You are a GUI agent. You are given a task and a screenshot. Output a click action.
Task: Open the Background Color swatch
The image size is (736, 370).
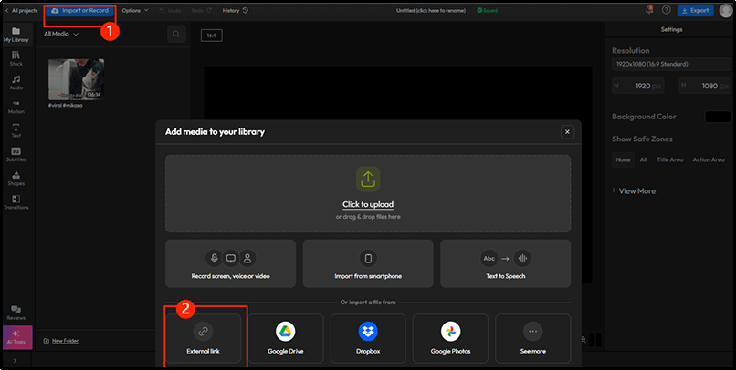pyautogui.click(x=718, y=117)
